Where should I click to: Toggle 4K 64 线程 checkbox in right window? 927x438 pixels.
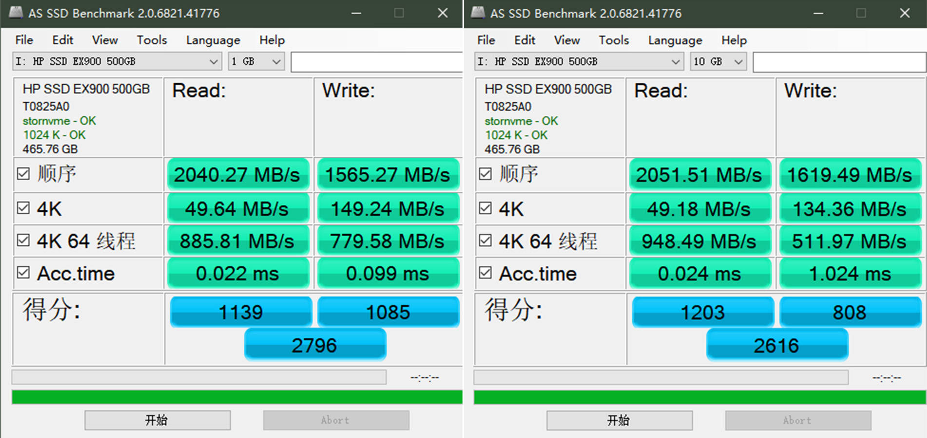[x=485, y=240]
